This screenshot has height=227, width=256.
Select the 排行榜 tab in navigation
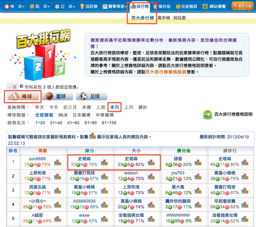[x=140, y=7]
